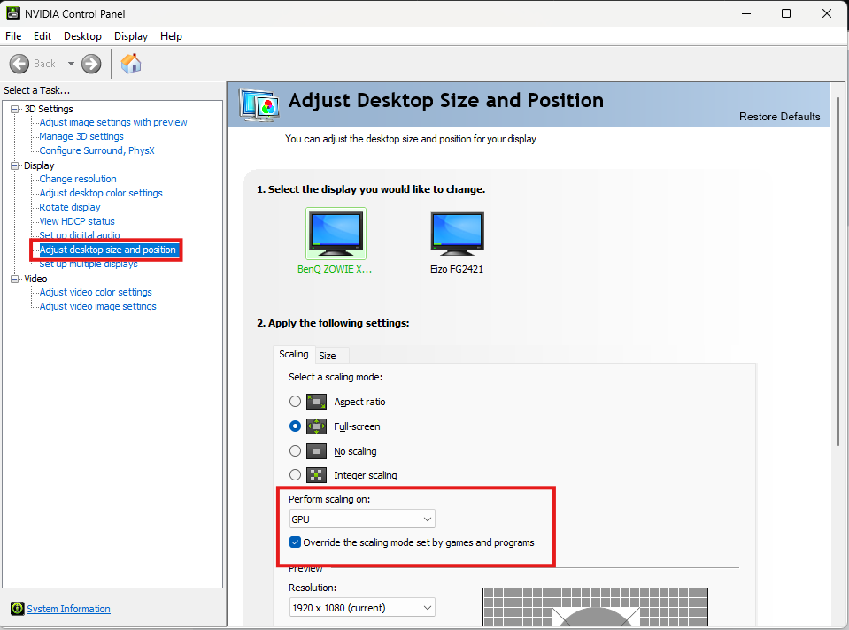Click the System Information icon
The image size is (849, 630).
point(18,609)
